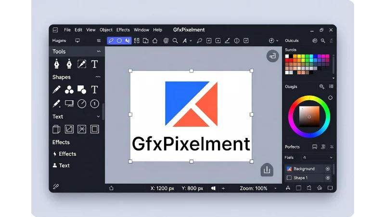
Task: Select the nested square frame icon under Text
Action: tap(94, 129)
